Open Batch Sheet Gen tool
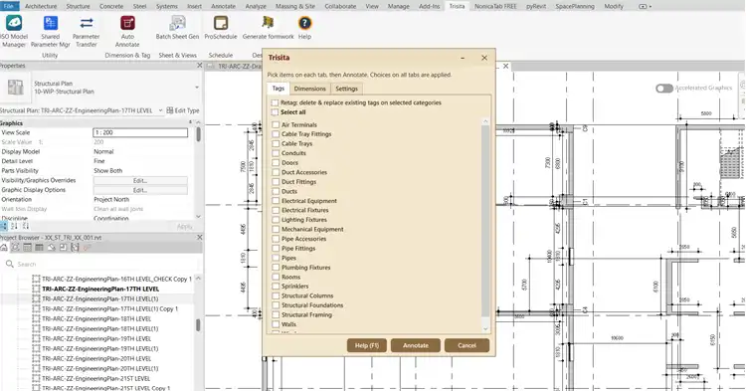This screenshot has width=746, height=391. coord(177,23)
